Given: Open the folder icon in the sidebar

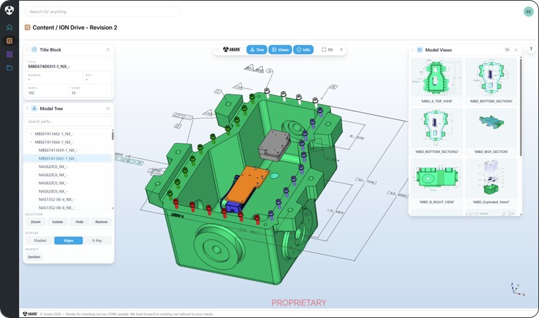Looking at the screenshot, I should [x=9, y=68].
